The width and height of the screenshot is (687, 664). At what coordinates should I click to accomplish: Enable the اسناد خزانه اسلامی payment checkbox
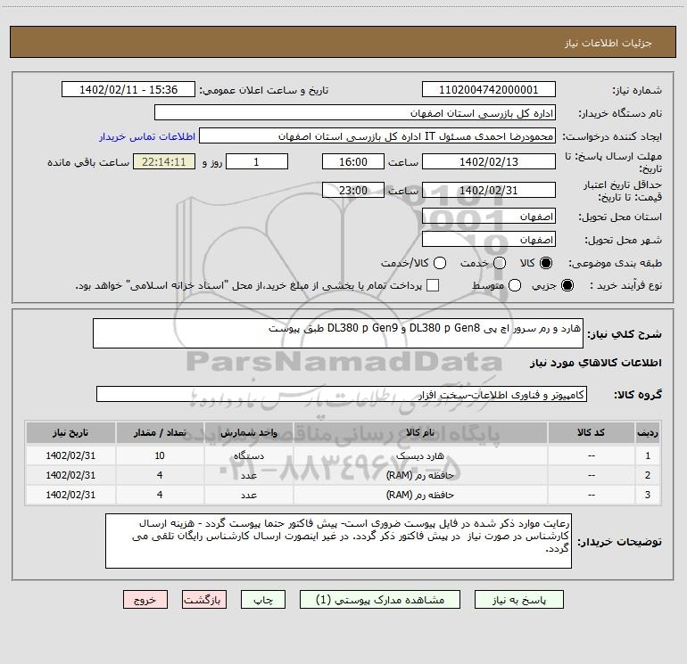click(433, 285)
